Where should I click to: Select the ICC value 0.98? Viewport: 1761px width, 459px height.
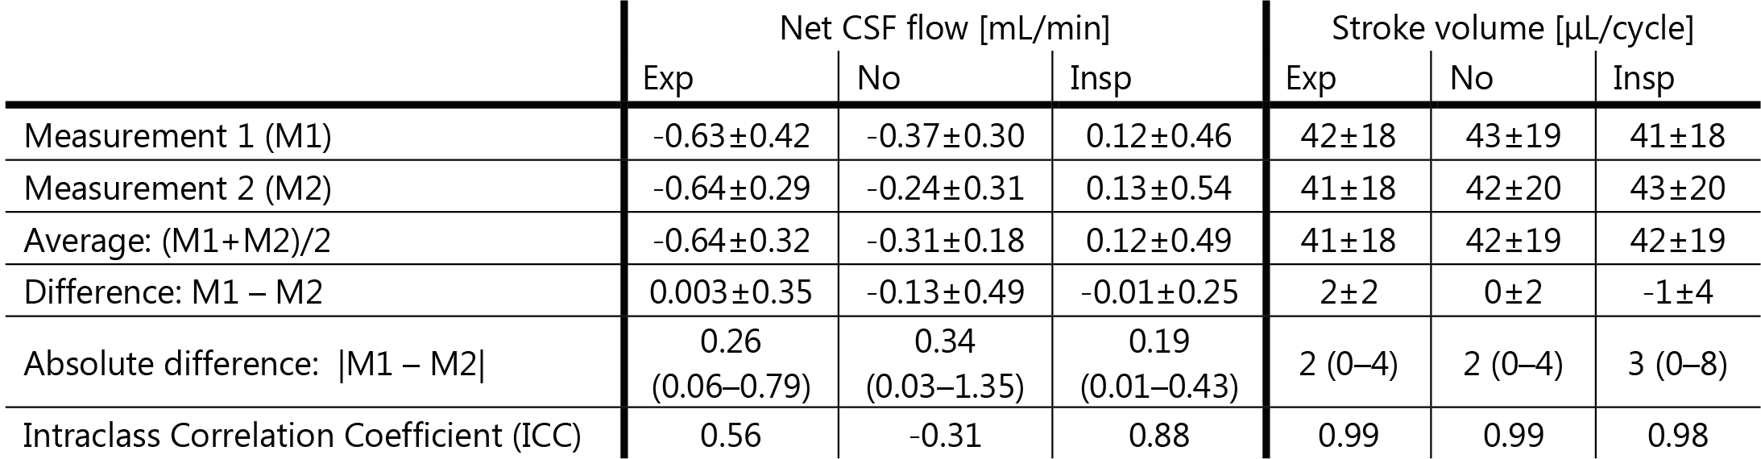[x=1677, y=436]
